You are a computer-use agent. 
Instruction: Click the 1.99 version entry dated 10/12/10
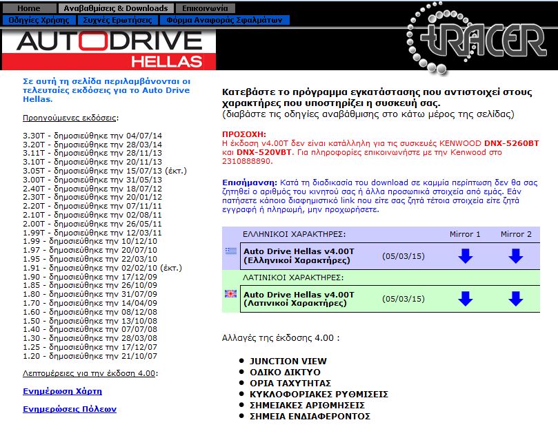tap(90, 241)
